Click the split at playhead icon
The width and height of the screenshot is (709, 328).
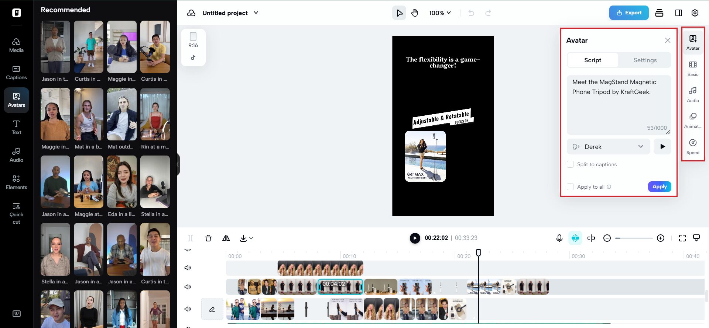click(591, 238)
